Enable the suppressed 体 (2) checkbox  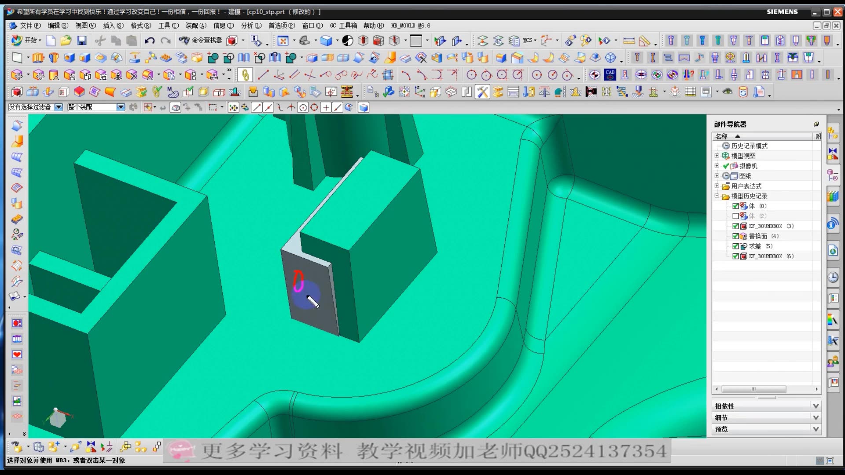pyautogui.click(x=735, y=216)
